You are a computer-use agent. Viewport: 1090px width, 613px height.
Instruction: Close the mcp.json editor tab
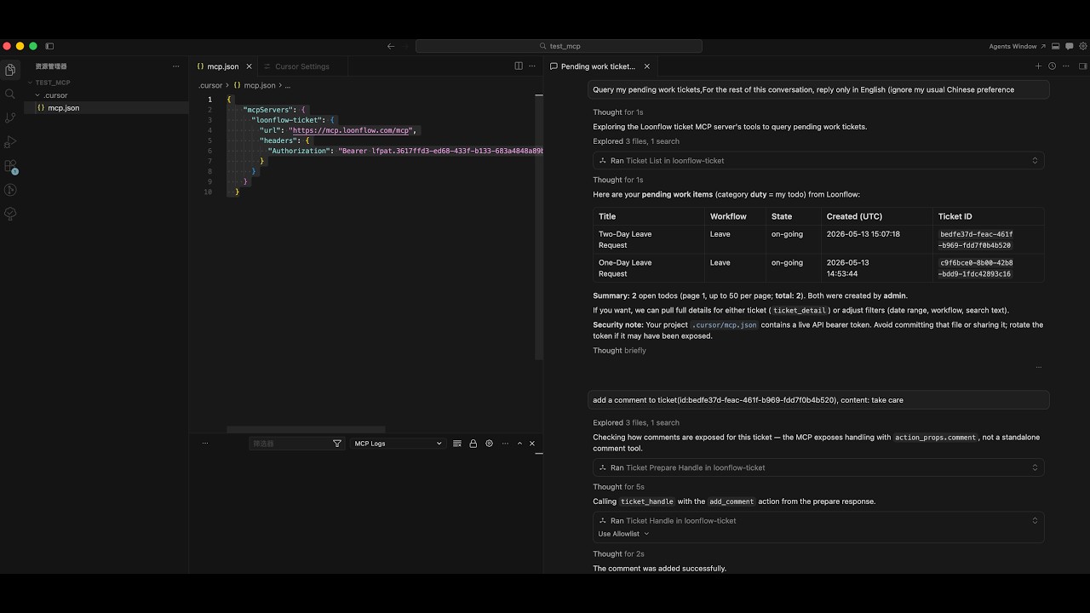coord(250,66)
